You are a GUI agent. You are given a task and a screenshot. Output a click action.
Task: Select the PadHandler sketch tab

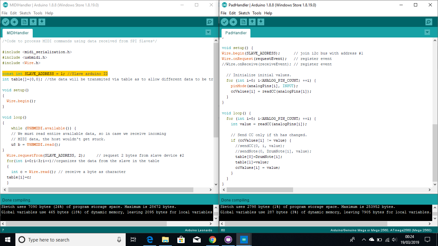point(236,33)
